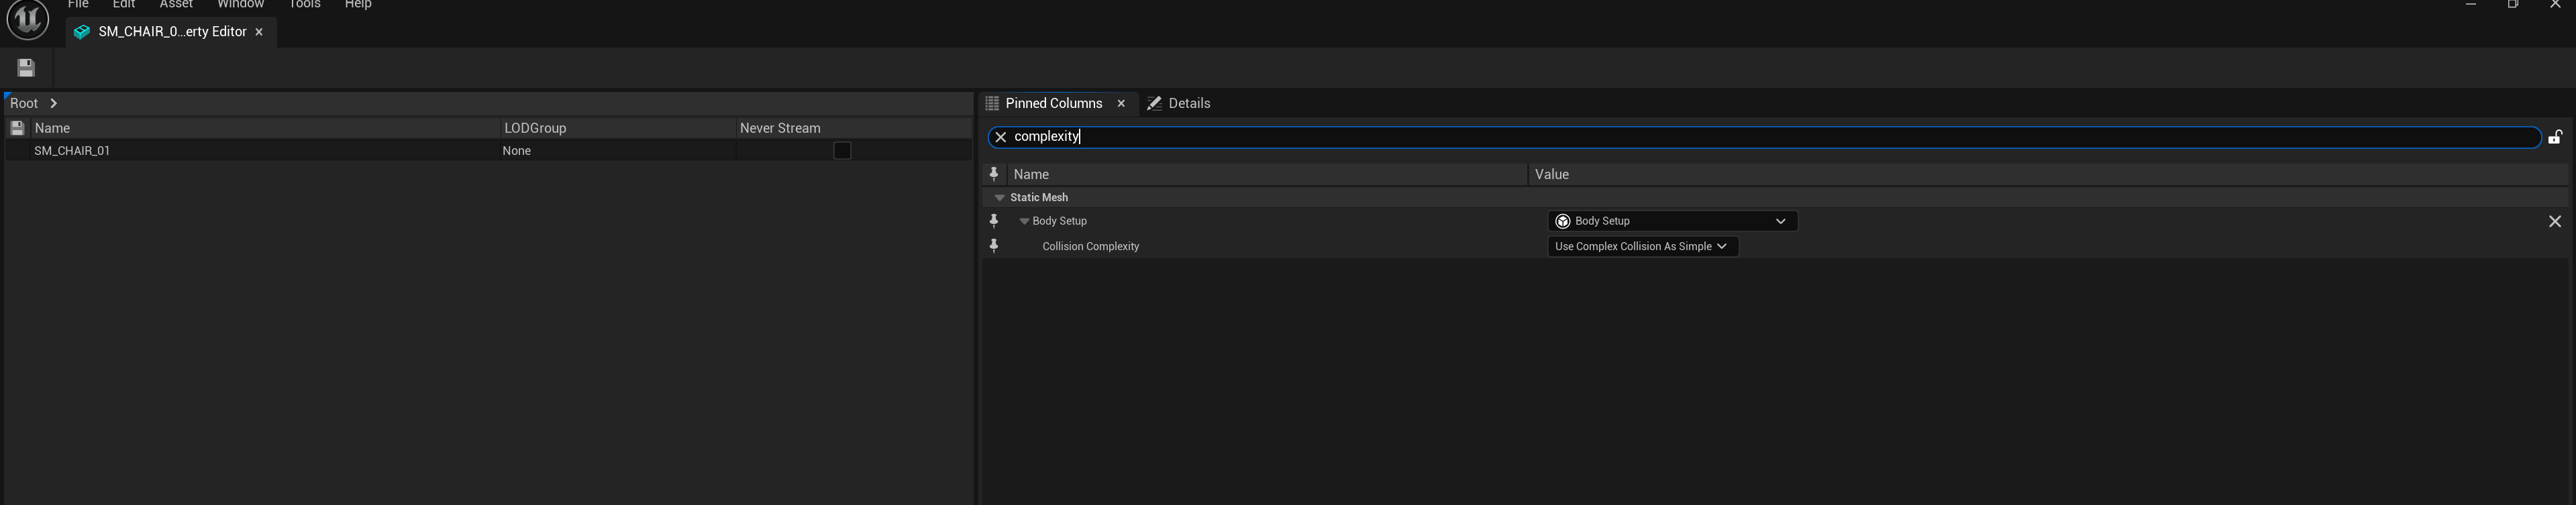The width and height of the screenshot is (2576, 505).
Task: Click the Root breadcrumb
Action: (x=24, y=103)
